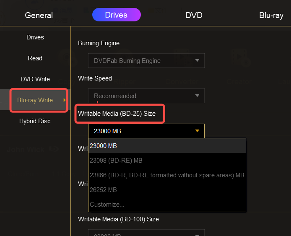Click the Burning Engine dropdown arrow
The image size is (291, 236).
197,61
